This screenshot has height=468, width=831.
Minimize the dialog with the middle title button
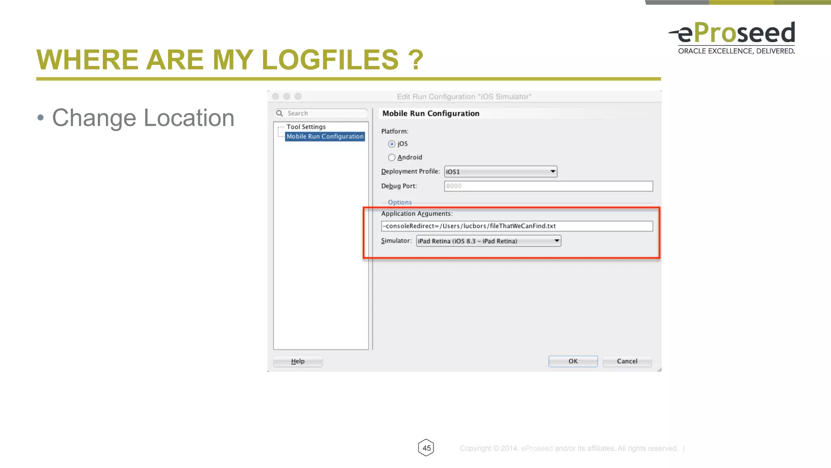click(x=287, y=96)
